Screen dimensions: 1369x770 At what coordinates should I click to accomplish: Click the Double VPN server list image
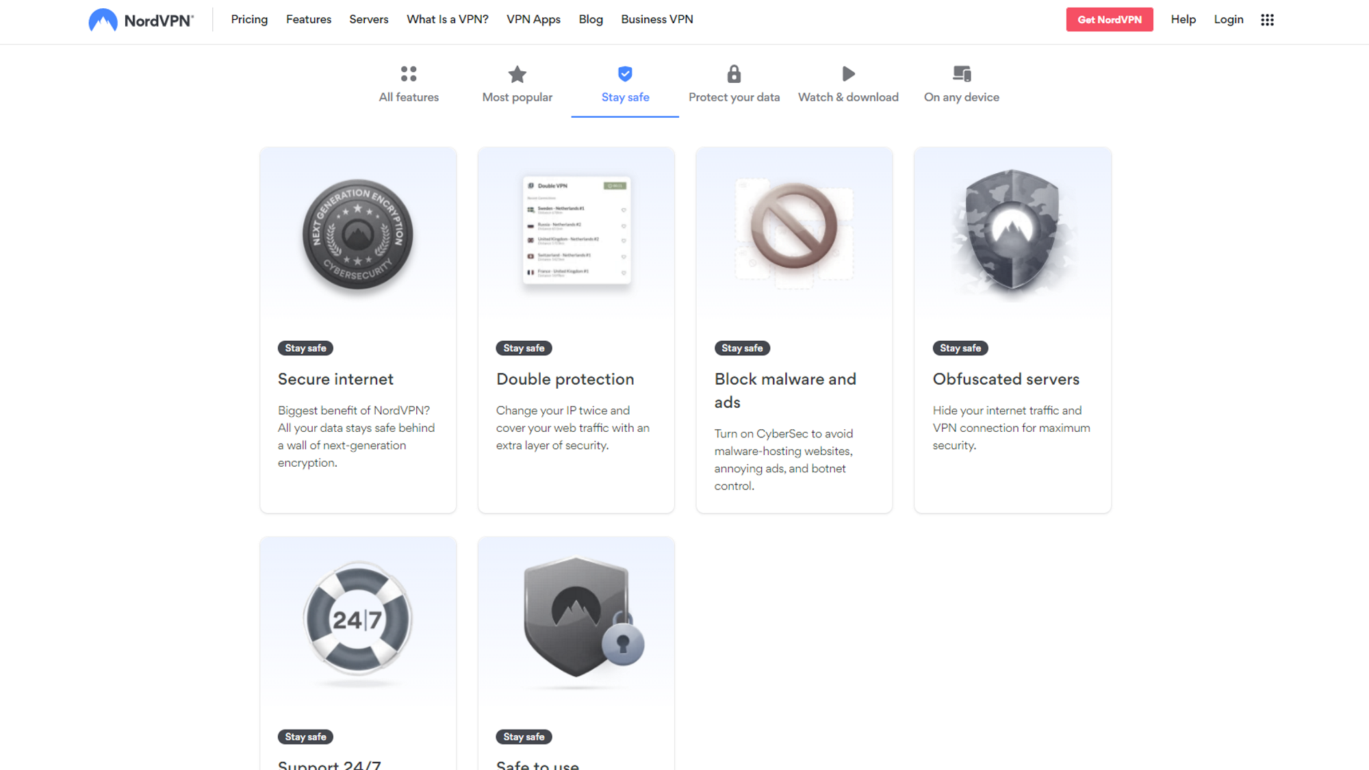point(576,230)
